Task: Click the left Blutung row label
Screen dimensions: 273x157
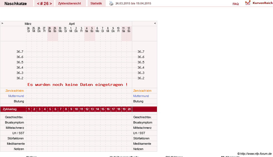Action: 19,101
